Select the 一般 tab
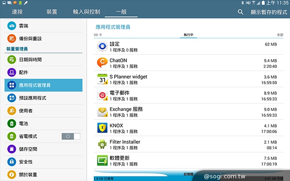Screen dimensions: 290x181 (121, 12)
